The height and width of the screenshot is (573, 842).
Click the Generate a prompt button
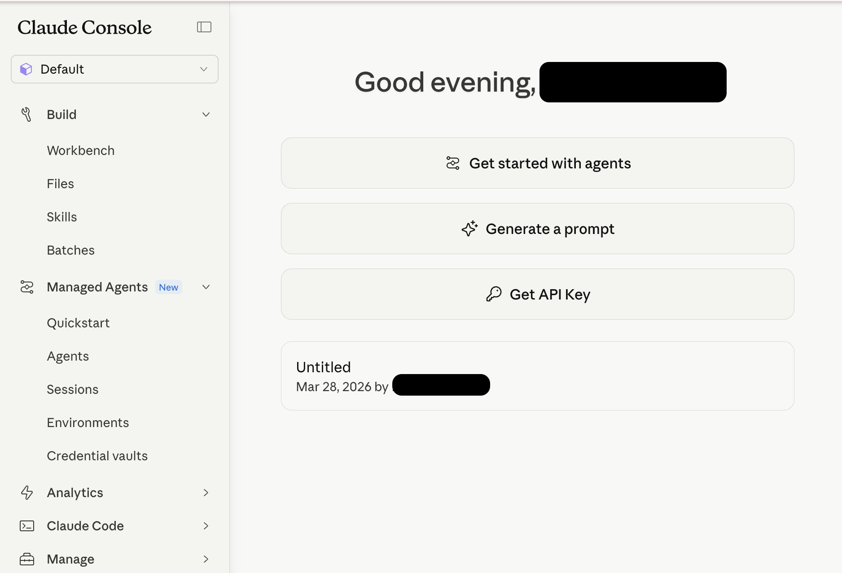pyautogui.click(x=537, y=229)
